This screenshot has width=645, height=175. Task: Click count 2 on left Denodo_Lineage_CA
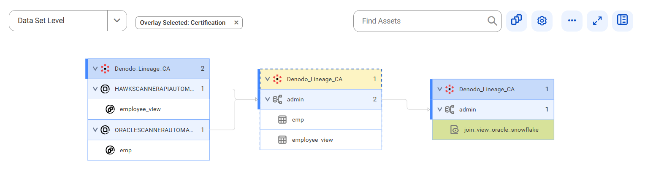point(203,69)
